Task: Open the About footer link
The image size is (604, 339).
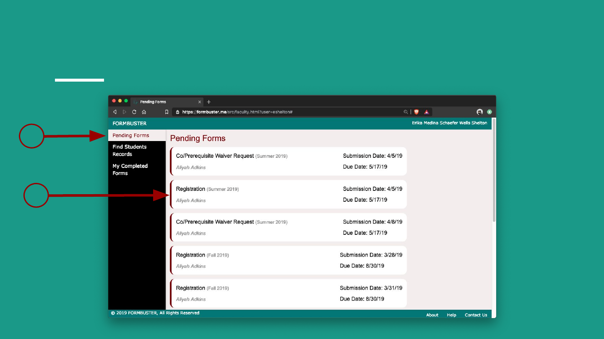Action: pyautogui.click(x=432, y=315)
